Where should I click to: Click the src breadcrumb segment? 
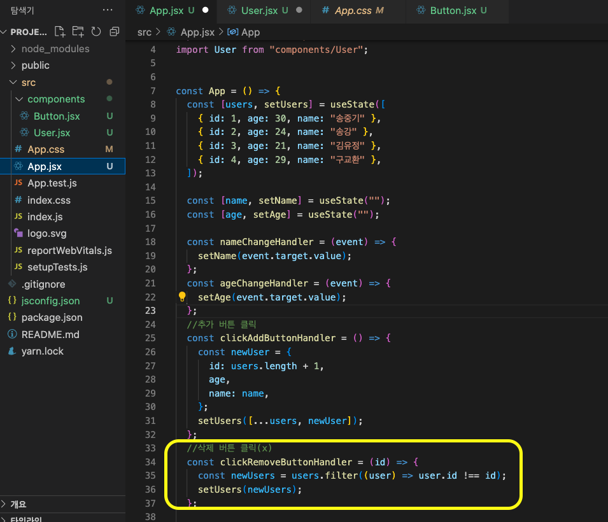[x=145, y=32]
